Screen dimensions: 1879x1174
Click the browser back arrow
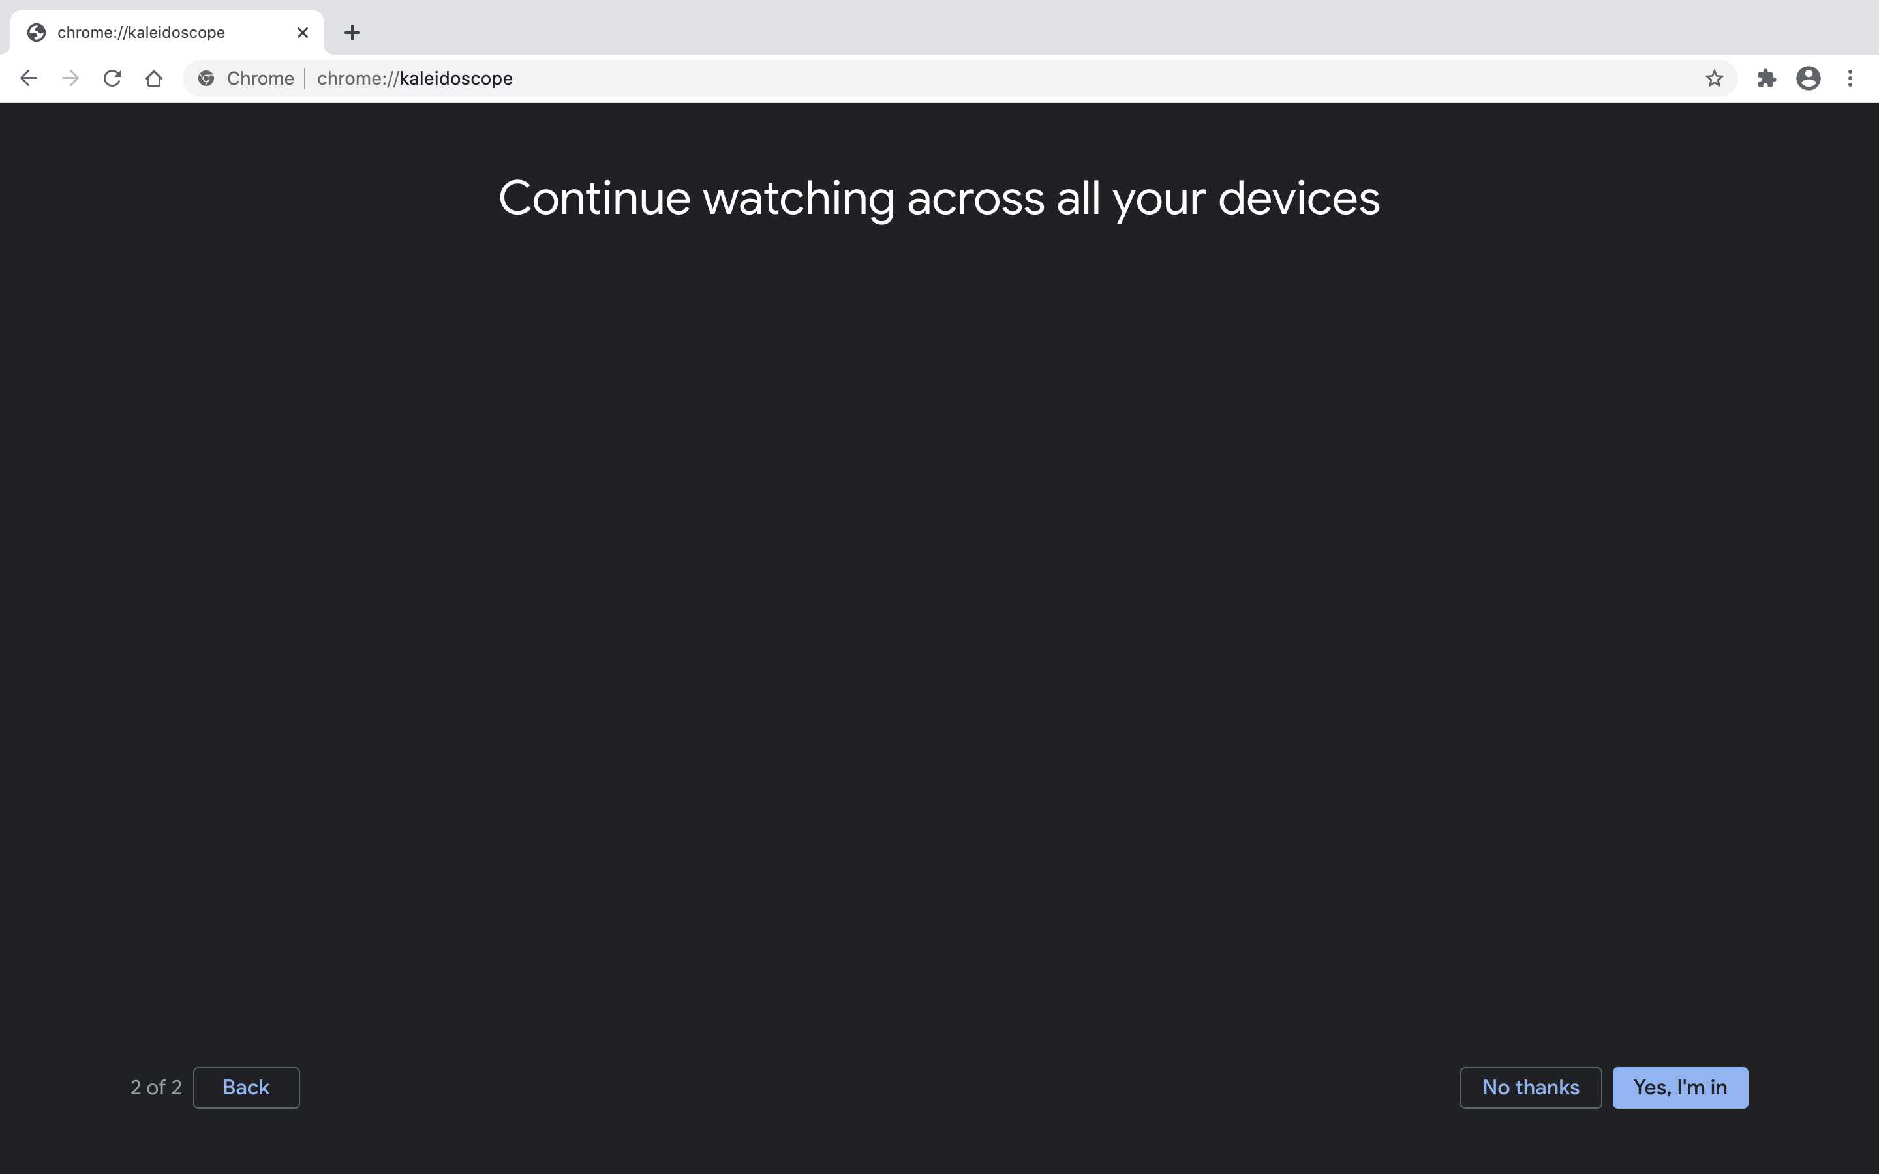coord(29,78)
